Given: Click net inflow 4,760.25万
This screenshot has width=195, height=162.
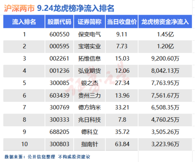Looking at the screenshot, I should (165, 120).
